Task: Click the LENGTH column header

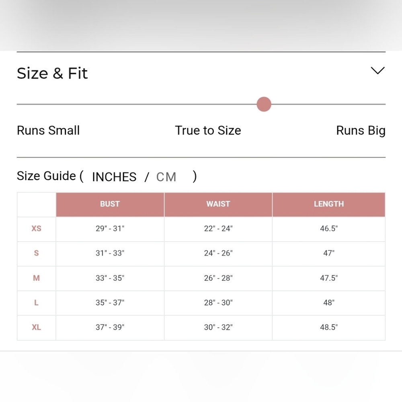Action: [x=328, y=204]
